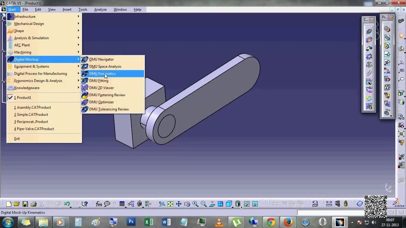The width and height of the screenshot is (406, 228).
Task: Select DMU Kinematics from the submenu
Action: [x=112, y=73]
